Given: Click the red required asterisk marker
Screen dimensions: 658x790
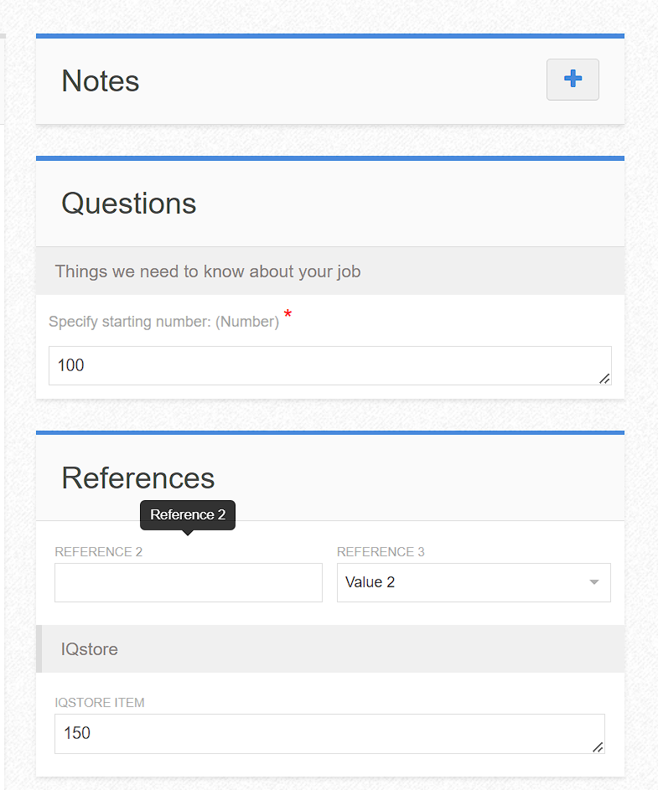Looking at the screenshot, I should coord(288,315).
